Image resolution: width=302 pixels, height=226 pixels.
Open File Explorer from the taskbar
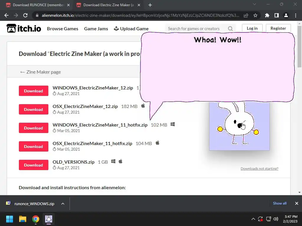pos(22,219)
